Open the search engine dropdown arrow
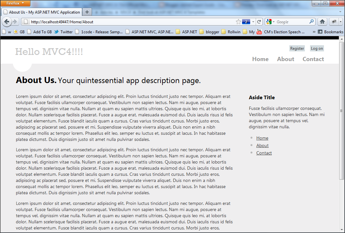The width and height of the screenshot is (345, 233). coord(274,22)
